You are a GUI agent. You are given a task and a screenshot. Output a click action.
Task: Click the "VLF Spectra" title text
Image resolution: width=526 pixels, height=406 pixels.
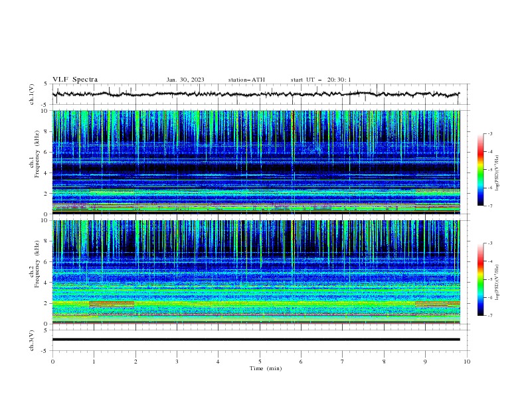coord(75,80)
